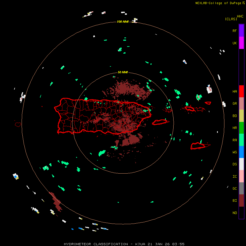The width and height of the screenshot is (246, 246).
Task: Click the small Mona Island outline far west
Action: 18,125
